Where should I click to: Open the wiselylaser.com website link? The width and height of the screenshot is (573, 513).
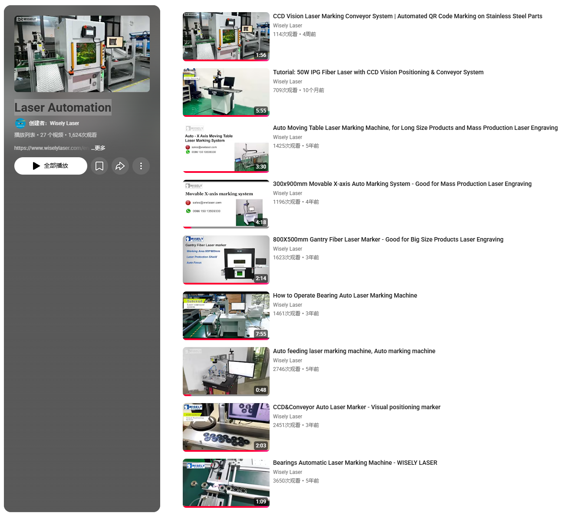coord(52,148)
